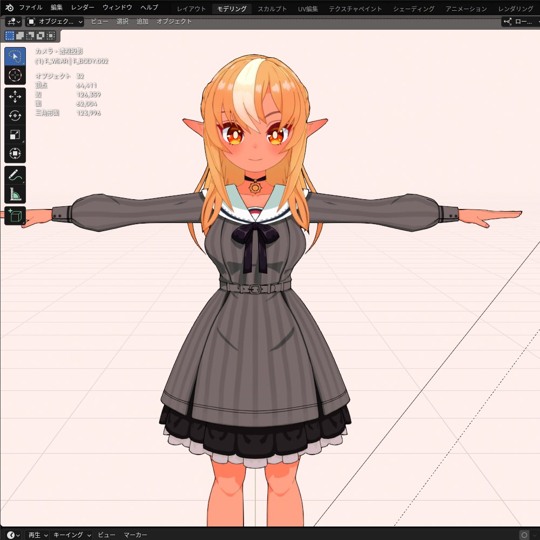Open the ロー... transform orientation dropdown
The width and height of the screenshot is (540, 540).
[521, 22]
